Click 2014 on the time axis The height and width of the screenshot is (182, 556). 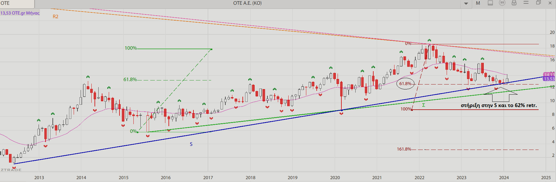[81, 177]
